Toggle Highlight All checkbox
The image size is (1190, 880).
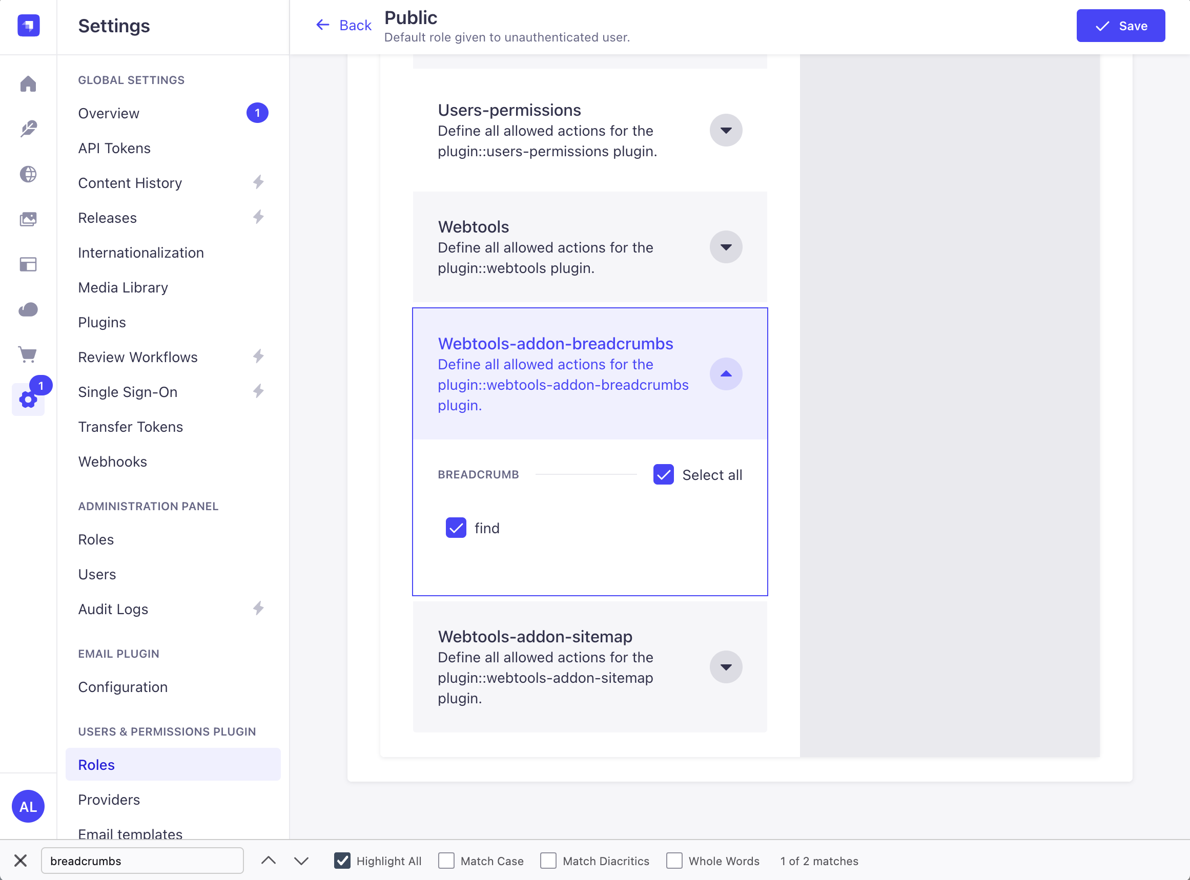click(342, 861)
